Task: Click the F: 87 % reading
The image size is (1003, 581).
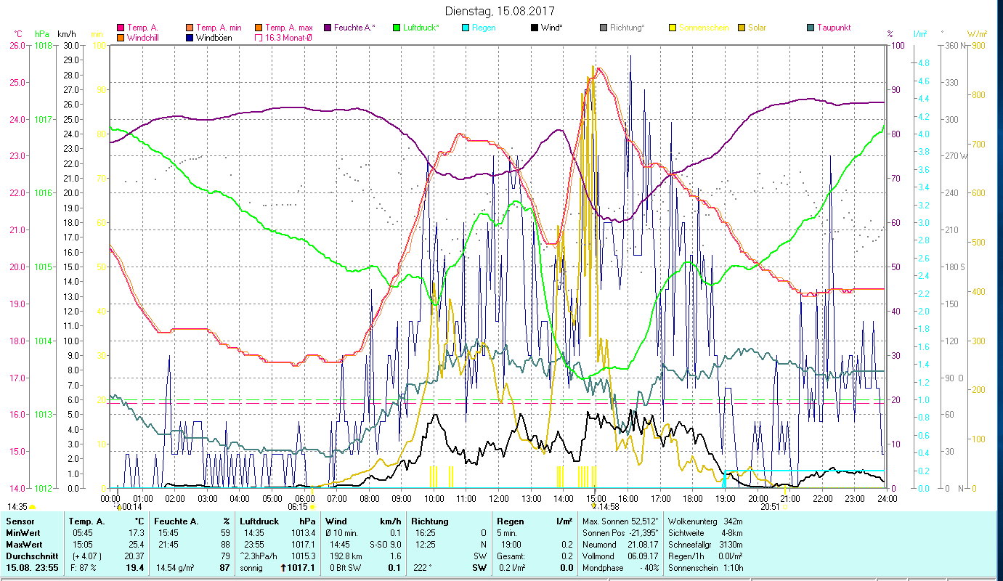Action: pyautogui.click(x=84, y=568)
